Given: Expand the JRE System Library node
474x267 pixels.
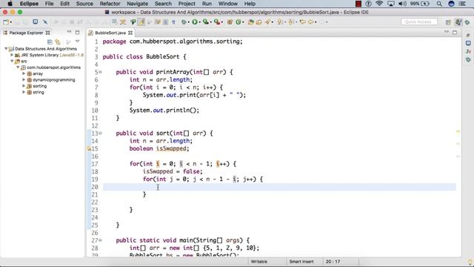Looking at the screenshot, I should (12, 55).
